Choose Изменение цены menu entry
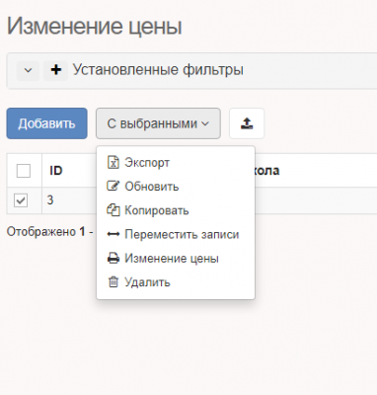 click(x=176, y=259)
